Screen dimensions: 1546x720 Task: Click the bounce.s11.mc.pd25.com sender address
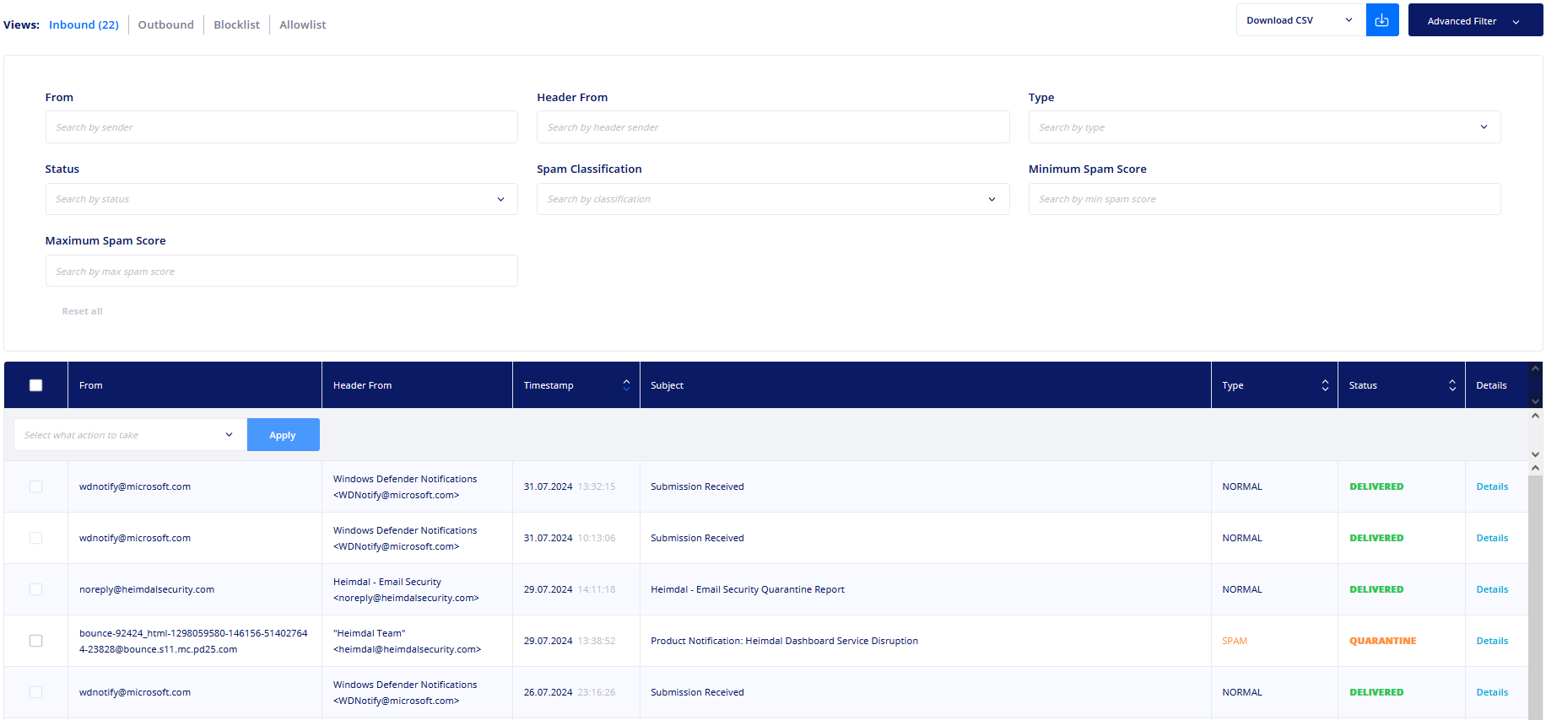point(193,641)
